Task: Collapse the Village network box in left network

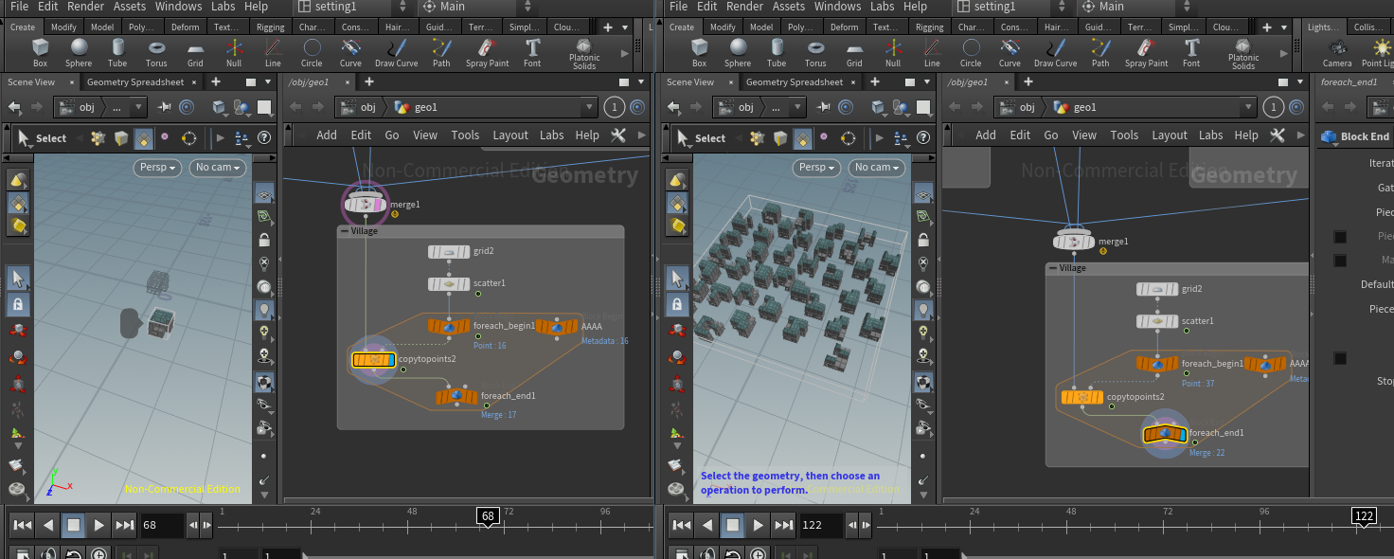Action: (x=345, y=231)
